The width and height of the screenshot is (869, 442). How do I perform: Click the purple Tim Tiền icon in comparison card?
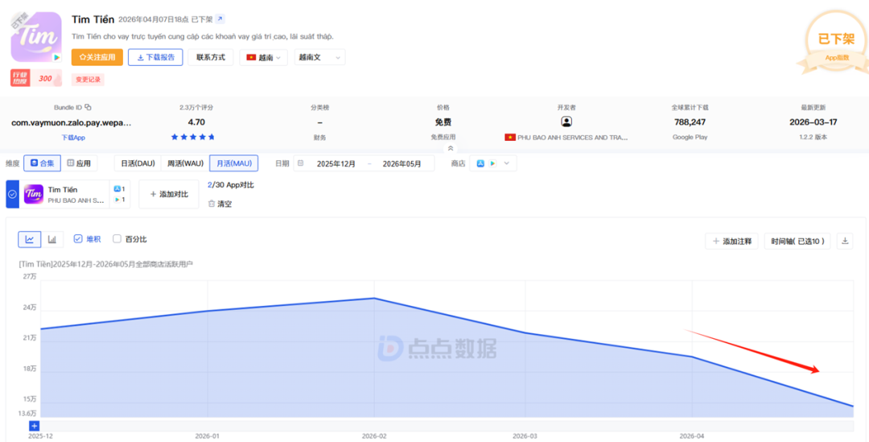tap(34, 194)
